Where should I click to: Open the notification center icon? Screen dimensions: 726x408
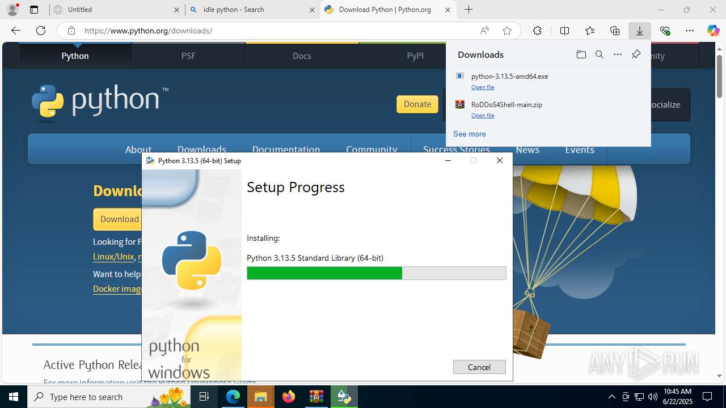click(707, 397)
